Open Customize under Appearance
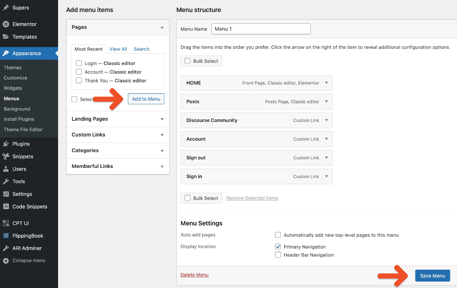This screenshot has width=457, height=288. point(16,78)
